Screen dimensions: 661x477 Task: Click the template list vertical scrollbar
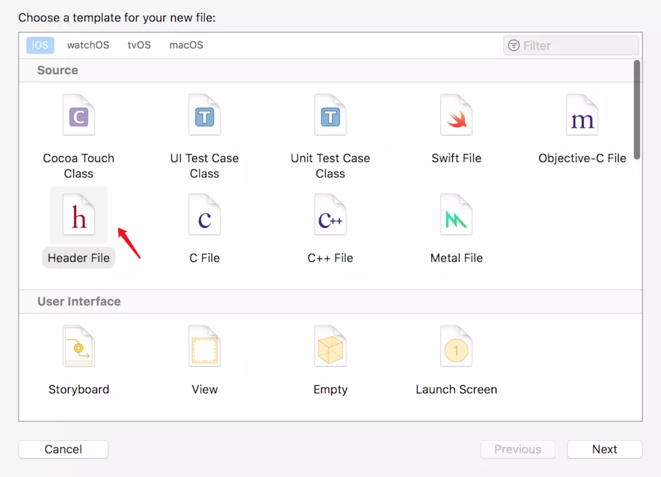(637, 110)
